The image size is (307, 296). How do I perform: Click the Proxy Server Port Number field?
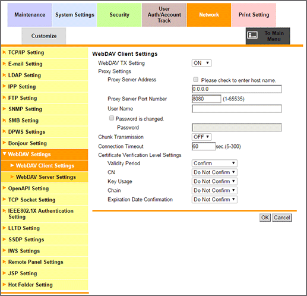pyautogui.click(x=206, y=99)
